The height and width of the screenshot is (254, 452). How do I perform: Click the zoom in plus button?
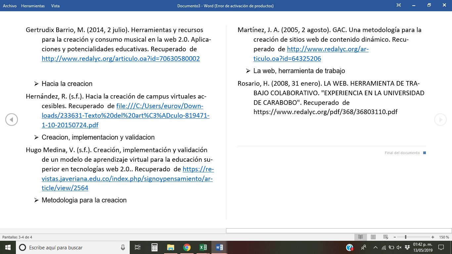coord(433,237)
